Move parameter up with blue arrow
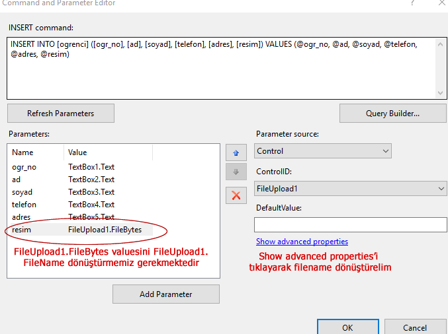Viewport: 448px width, 334px height. (x=235, y=152)
